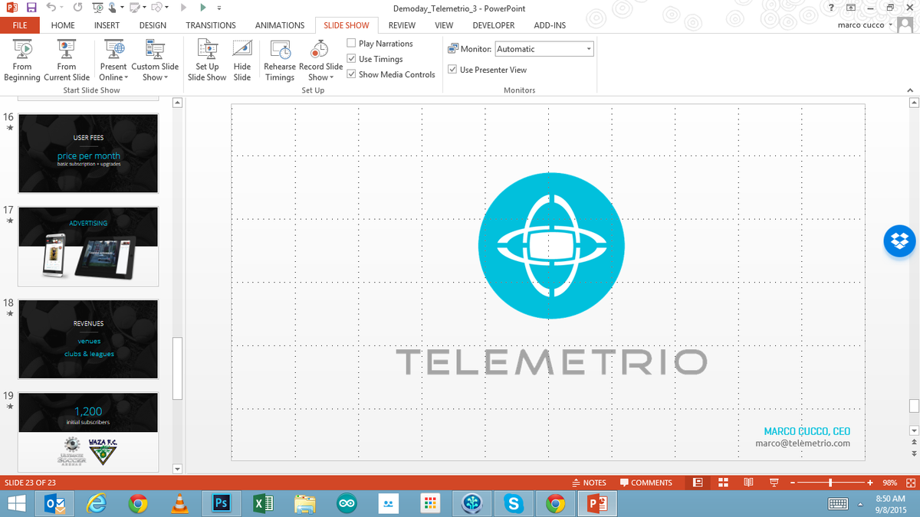The width and height of the screenshot is (920, 517).
Task: Toggle Show Media Controls checkbox
Action: tap(351, 74)
